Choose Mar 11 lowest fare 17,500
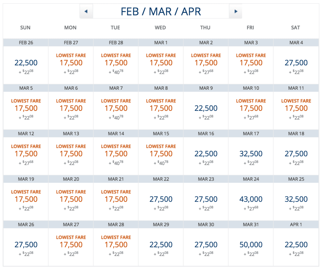The image size is (322, 270). [x=296, y=108]
